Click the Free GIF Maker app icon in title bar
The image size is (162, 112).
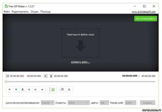[x=6, y=6]
